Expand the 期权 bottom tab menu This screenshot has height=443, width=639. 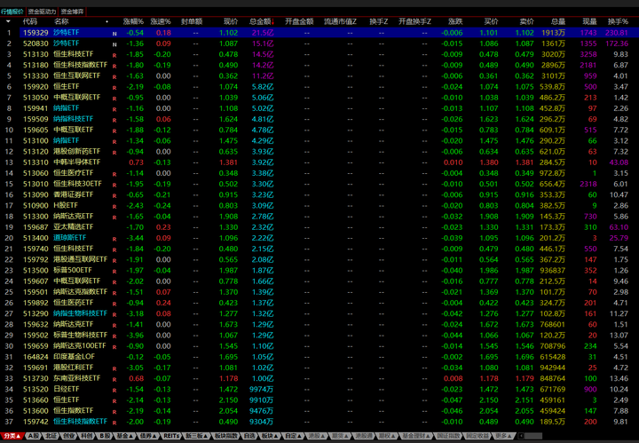tap(386, 436)
